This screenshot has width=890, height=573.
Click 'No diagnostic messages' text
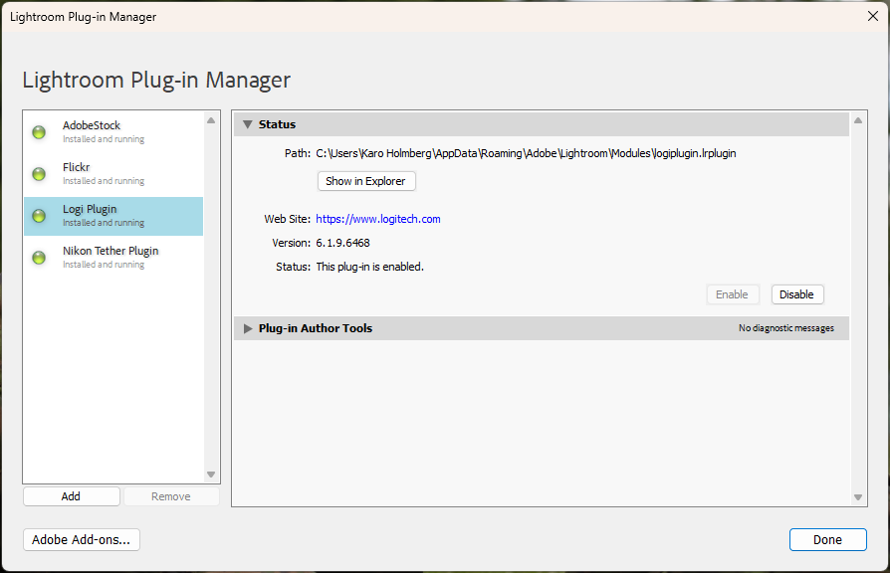tap(786, 328)
